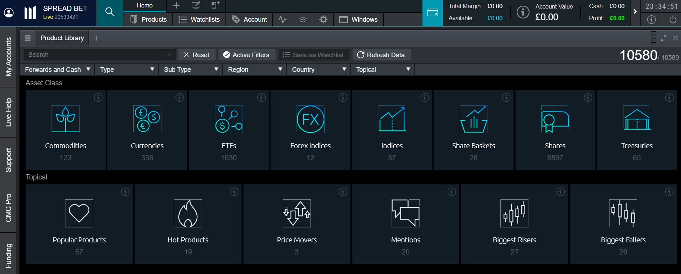Show info for the Currencies tile

pyautogui.click(x=180, y=97)
